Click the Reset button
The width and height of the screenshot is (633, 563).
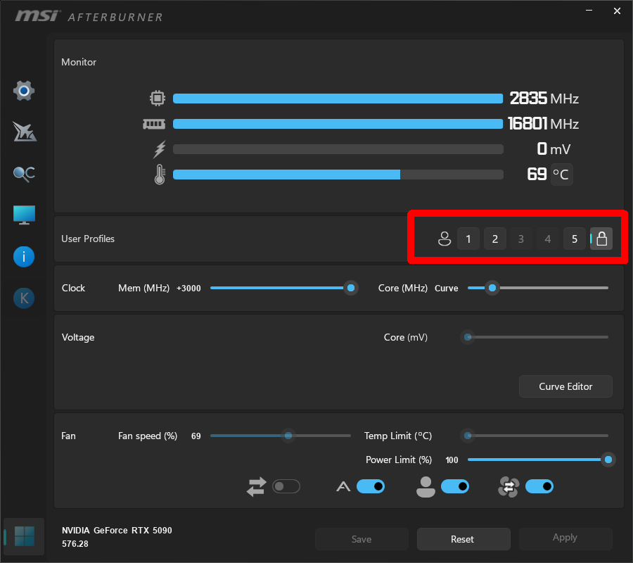click(463, 539)
